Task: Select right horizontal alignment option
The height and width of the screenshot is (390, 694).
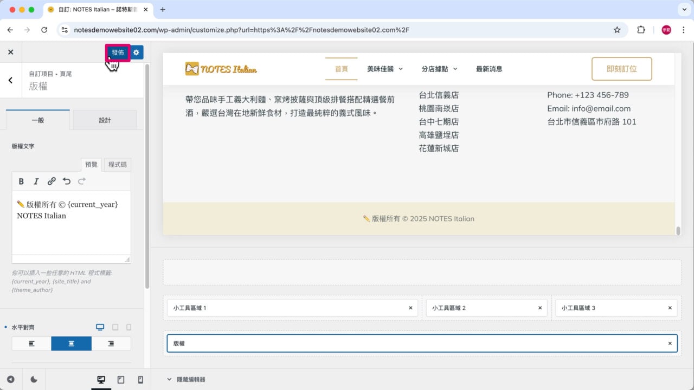Action: pyautogui.click(x=111, y=343)
